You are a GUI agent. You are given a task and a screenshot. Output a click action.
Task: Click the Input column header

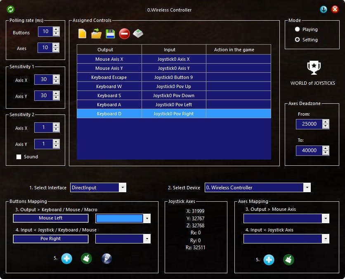[x=174, y=50]
